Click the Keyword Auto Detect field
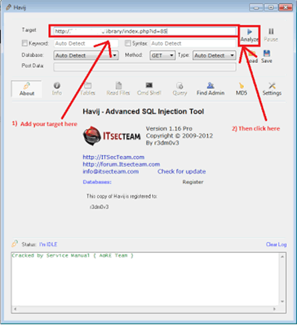 tap(86, 43)
